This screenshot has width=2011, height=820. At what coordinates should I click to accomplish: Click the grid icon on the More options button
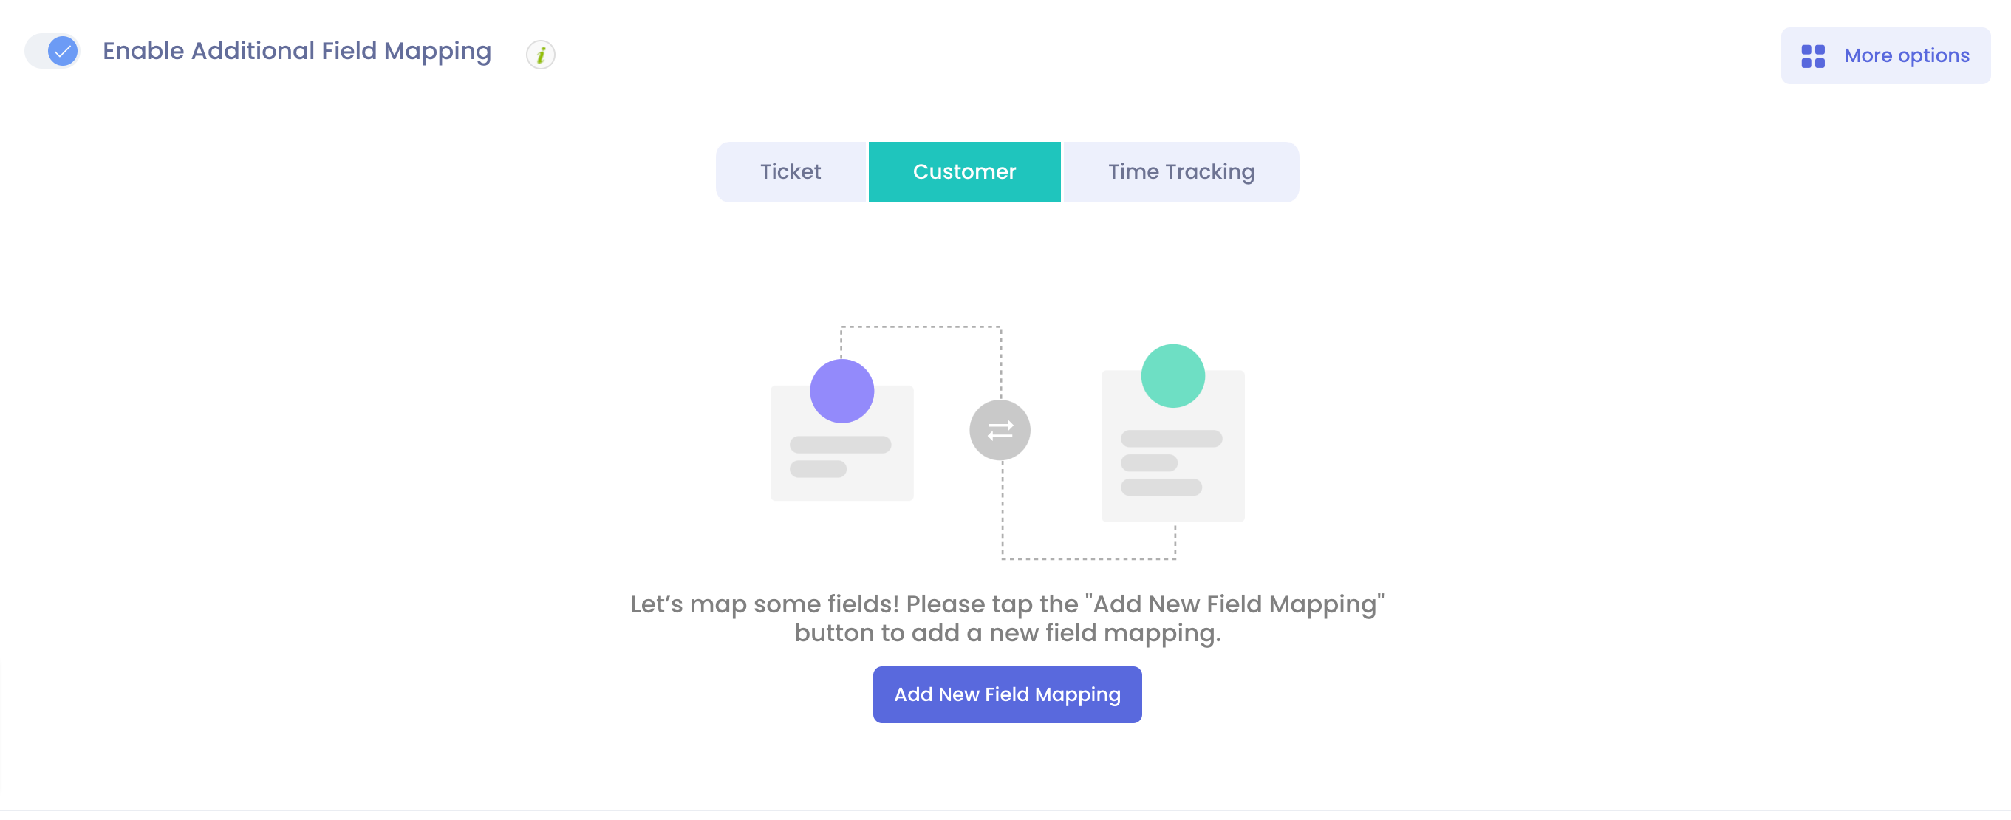point(1813,55)
